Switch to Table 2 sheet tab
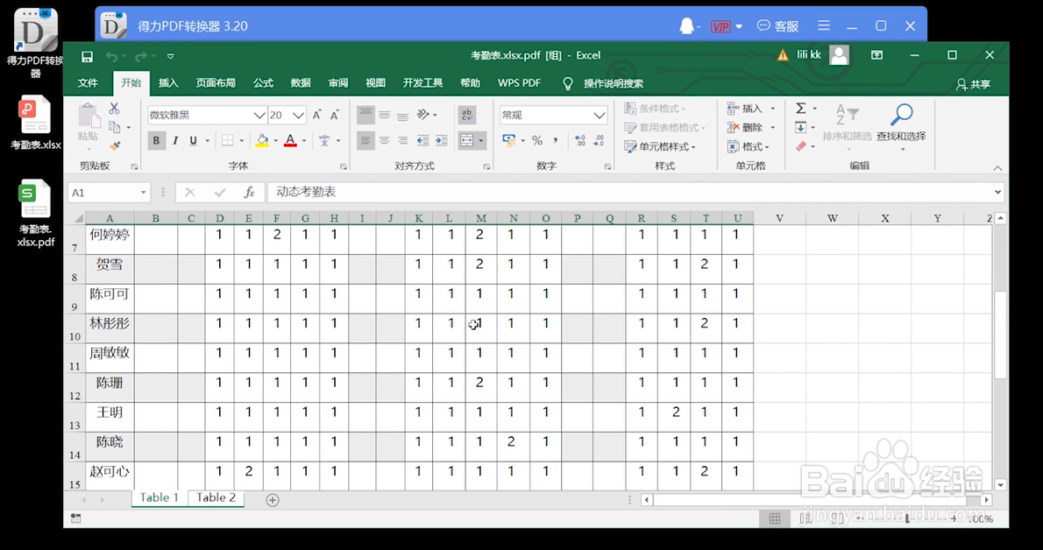 click(216, 497)
